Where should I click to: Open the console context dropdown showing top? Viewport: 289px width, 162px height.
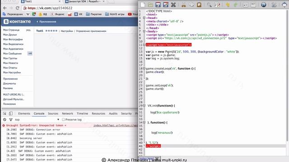[x=37, y=120]
